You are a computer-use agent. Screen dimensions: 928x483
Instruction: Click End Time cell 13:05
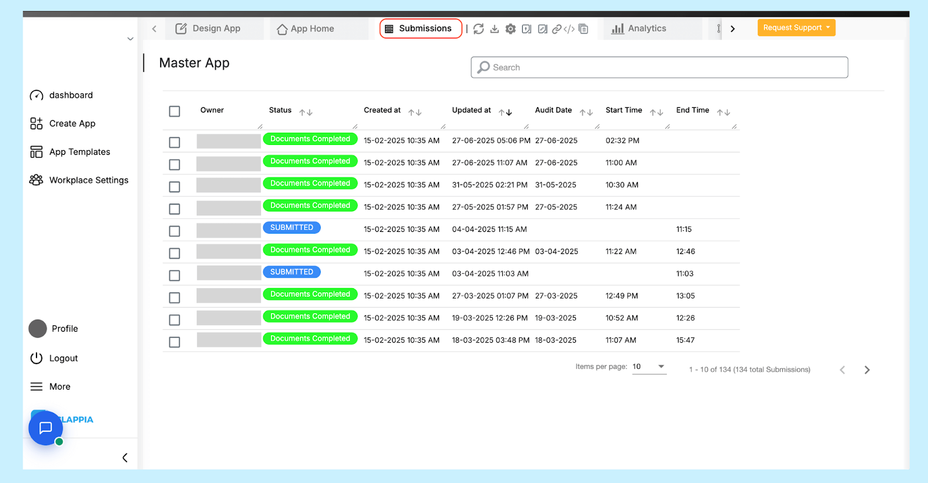[686, 296]
